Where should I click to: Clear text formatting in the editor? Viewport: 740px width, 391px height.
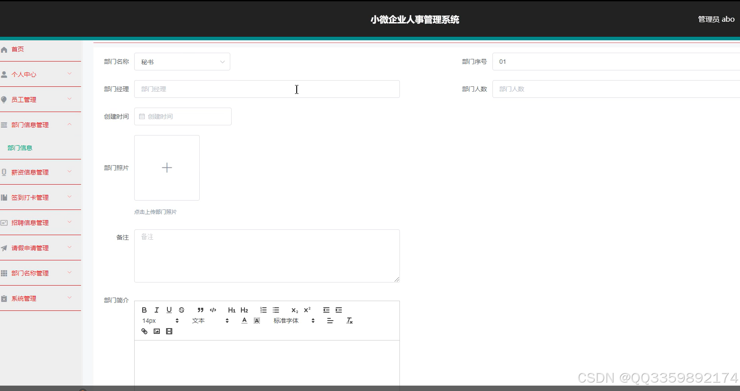pyautogui.click(x=349, y=321)
